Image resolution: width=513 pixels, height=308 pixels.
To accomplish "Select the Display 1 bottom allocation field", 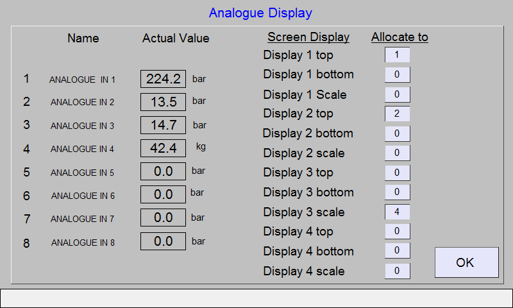I will (x=397, y=74).
